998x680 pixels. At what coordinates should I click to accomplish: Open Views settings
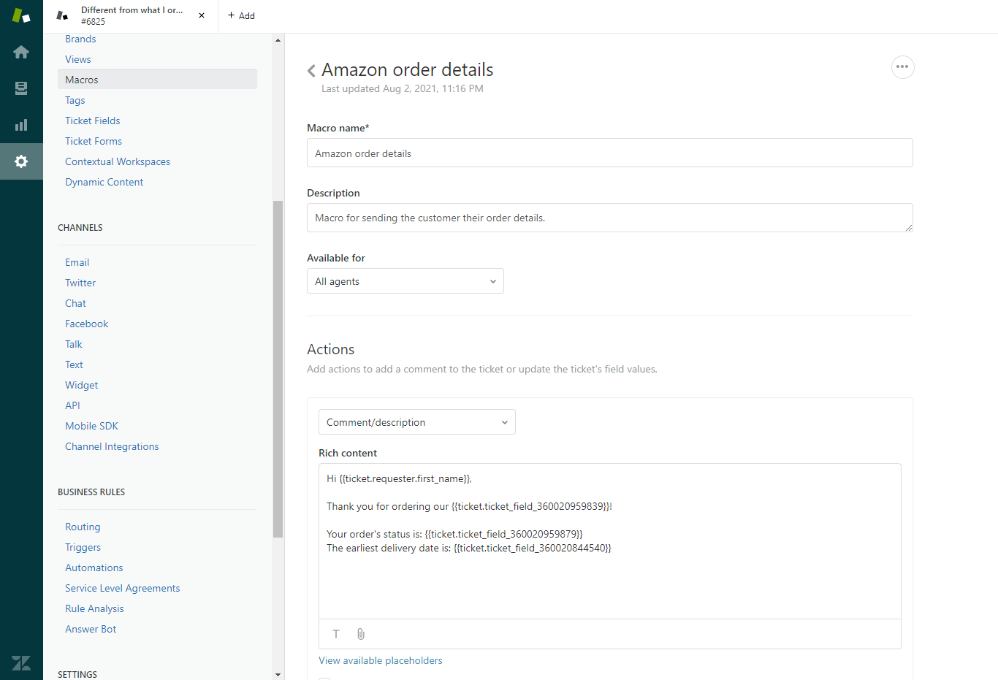click(78, 59)
